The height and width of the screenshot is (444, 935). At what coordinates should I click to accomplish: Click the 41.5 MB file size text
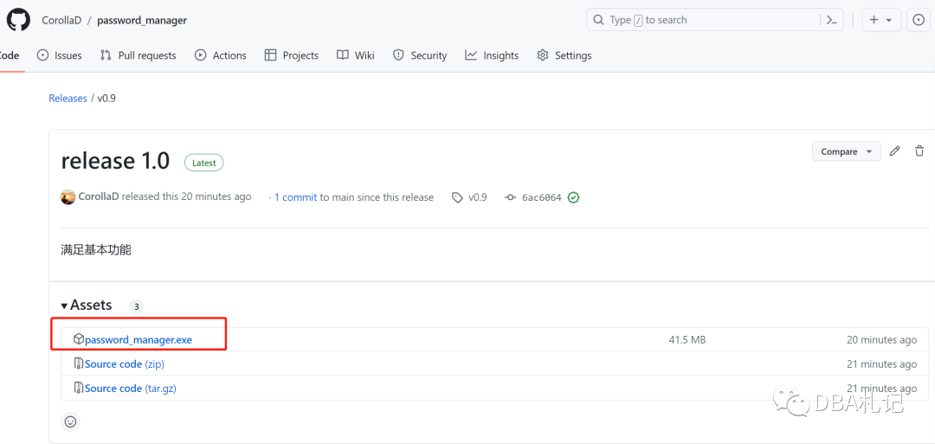[687, 339]
